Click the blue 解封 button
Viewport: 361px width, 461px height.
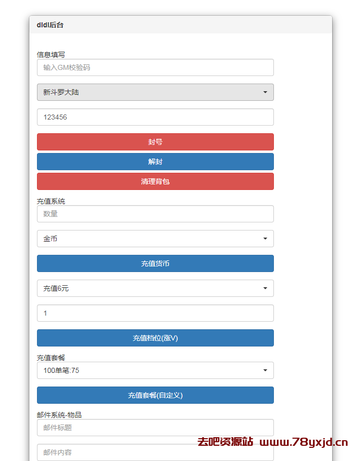[x=155, y=162]
